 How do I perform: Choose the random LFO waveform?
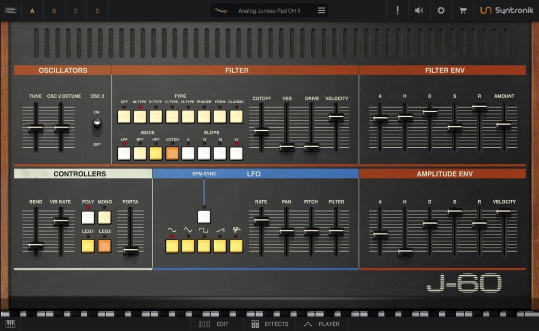pyautogui.click(x=236, y=245)
